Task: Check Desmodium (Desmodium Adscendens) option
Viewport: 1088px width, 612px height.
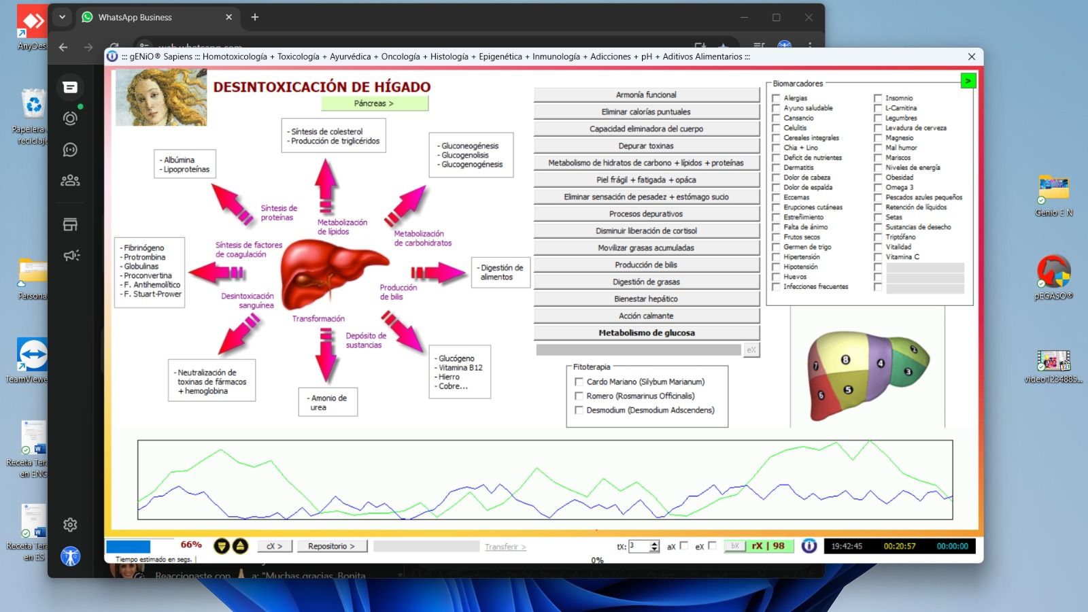Action: coord(579,410)
